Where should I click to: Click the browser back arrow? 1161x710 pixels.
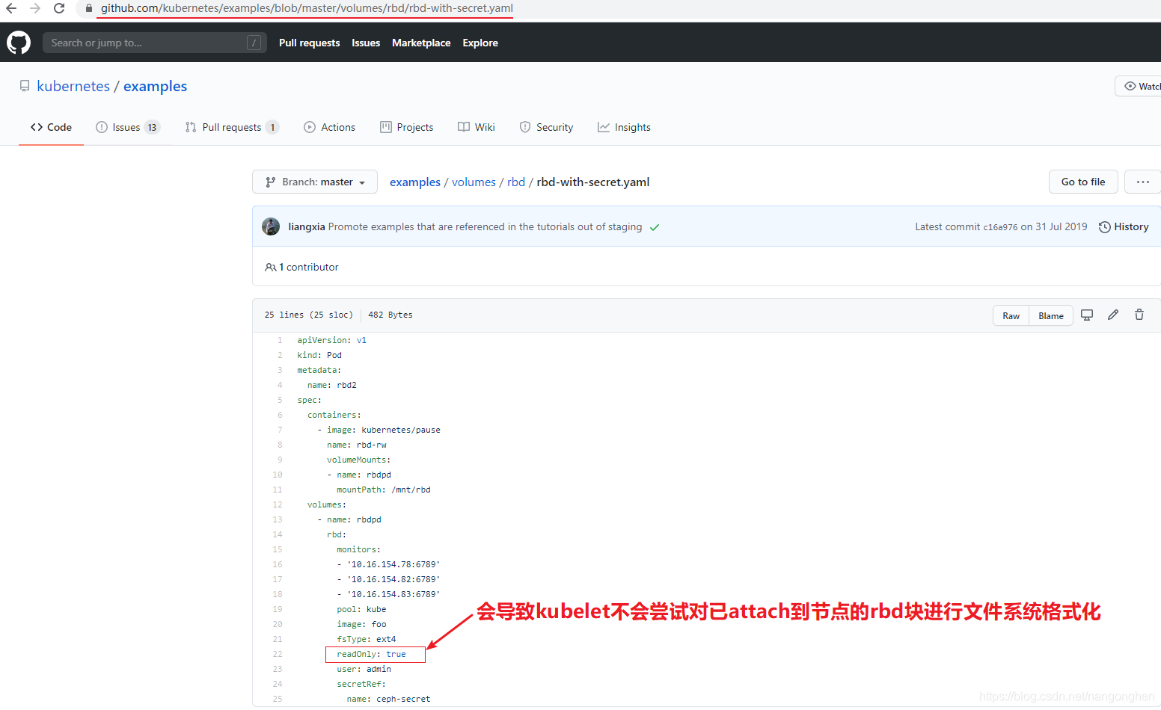coord(11,9)
